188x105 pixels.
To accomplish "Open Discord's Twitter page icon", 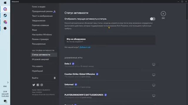I will (x=34, y=85).
